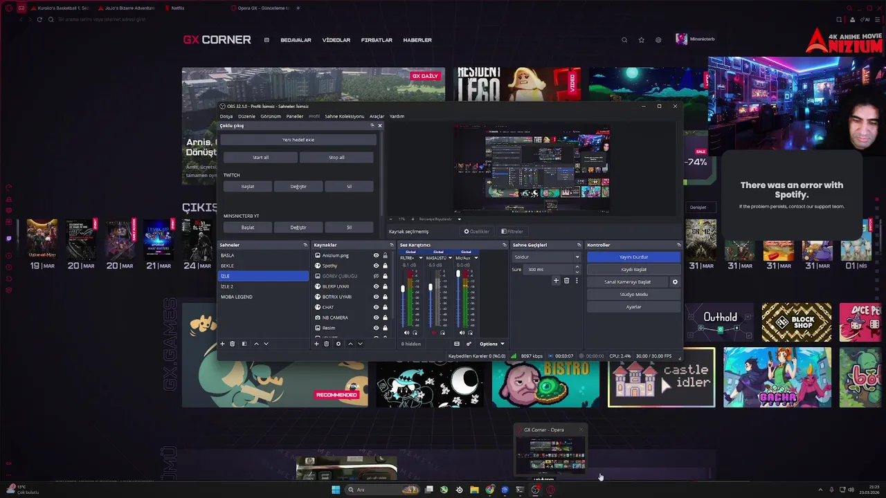Open source properties gear in Kaynaklar toolbar
The width and height of the screenshot is (886, 498).
coord(338,344)
